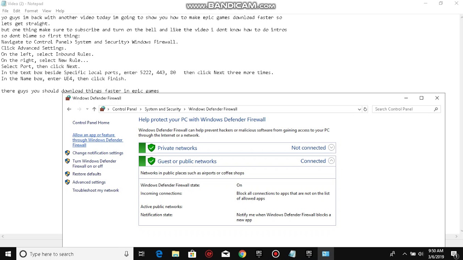
Task: Open Microsoft Store from taskbar
Action: click(x=192, y=254)
